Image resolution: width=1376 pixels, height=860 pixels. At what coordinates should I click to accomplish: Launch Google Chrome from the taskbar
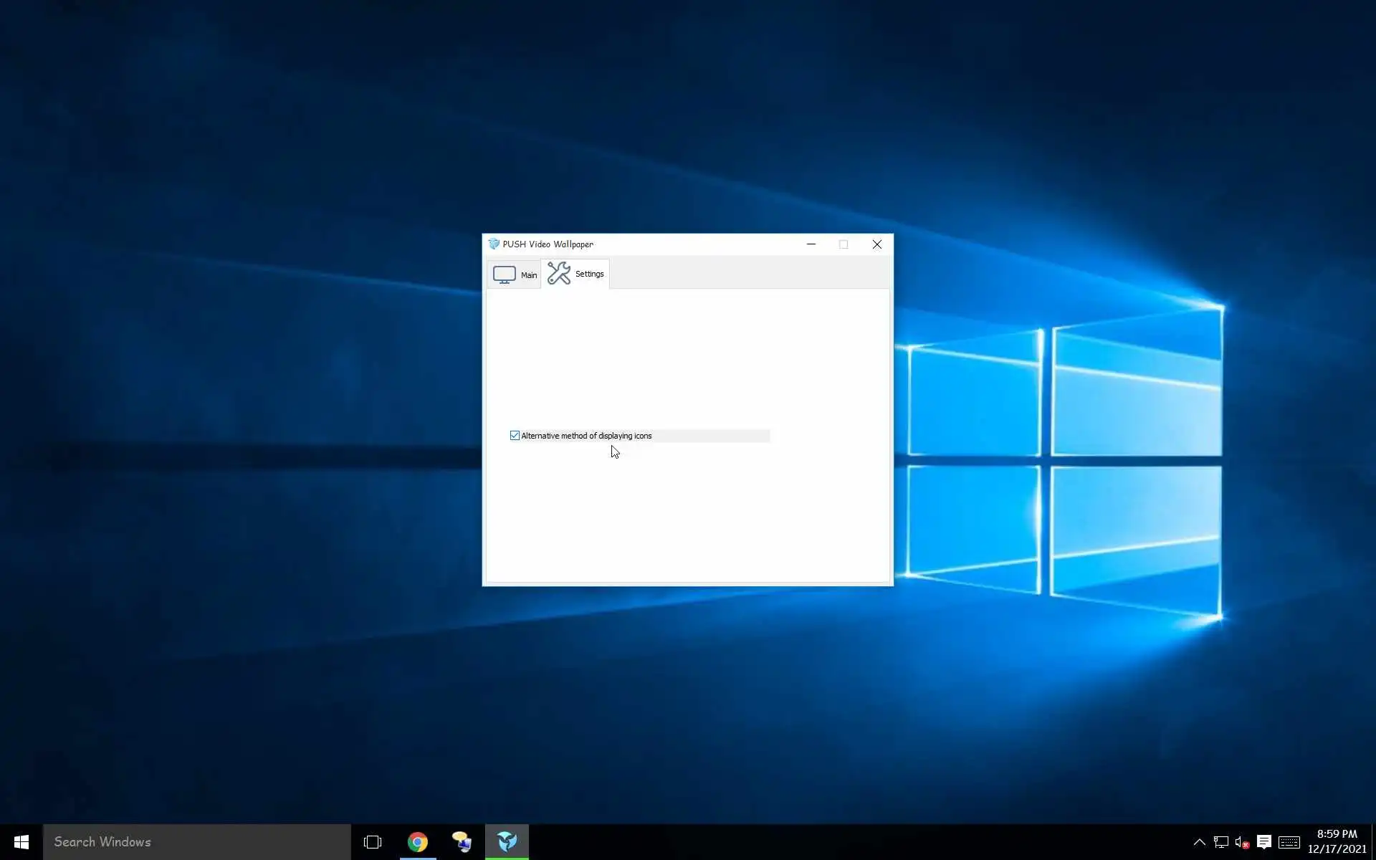(418, 842)
